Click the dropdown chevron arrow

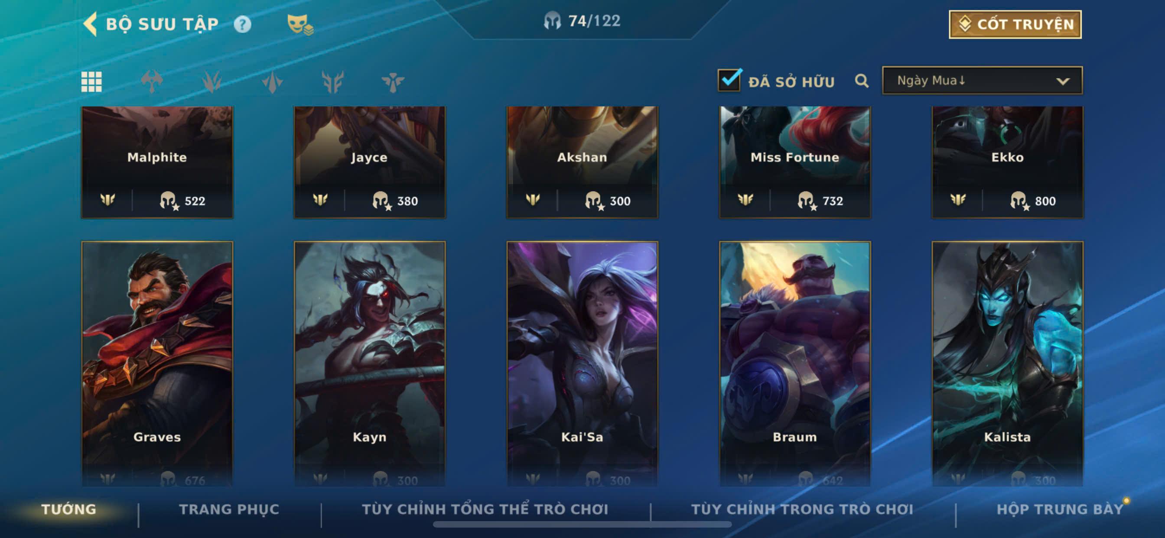(1063, 81)
